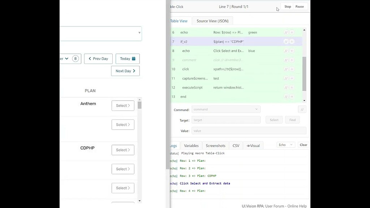Image resolution: width=370 pixels, height=208 pixels.
Task: Open the Variables tab
Action: tap(191, 145)
